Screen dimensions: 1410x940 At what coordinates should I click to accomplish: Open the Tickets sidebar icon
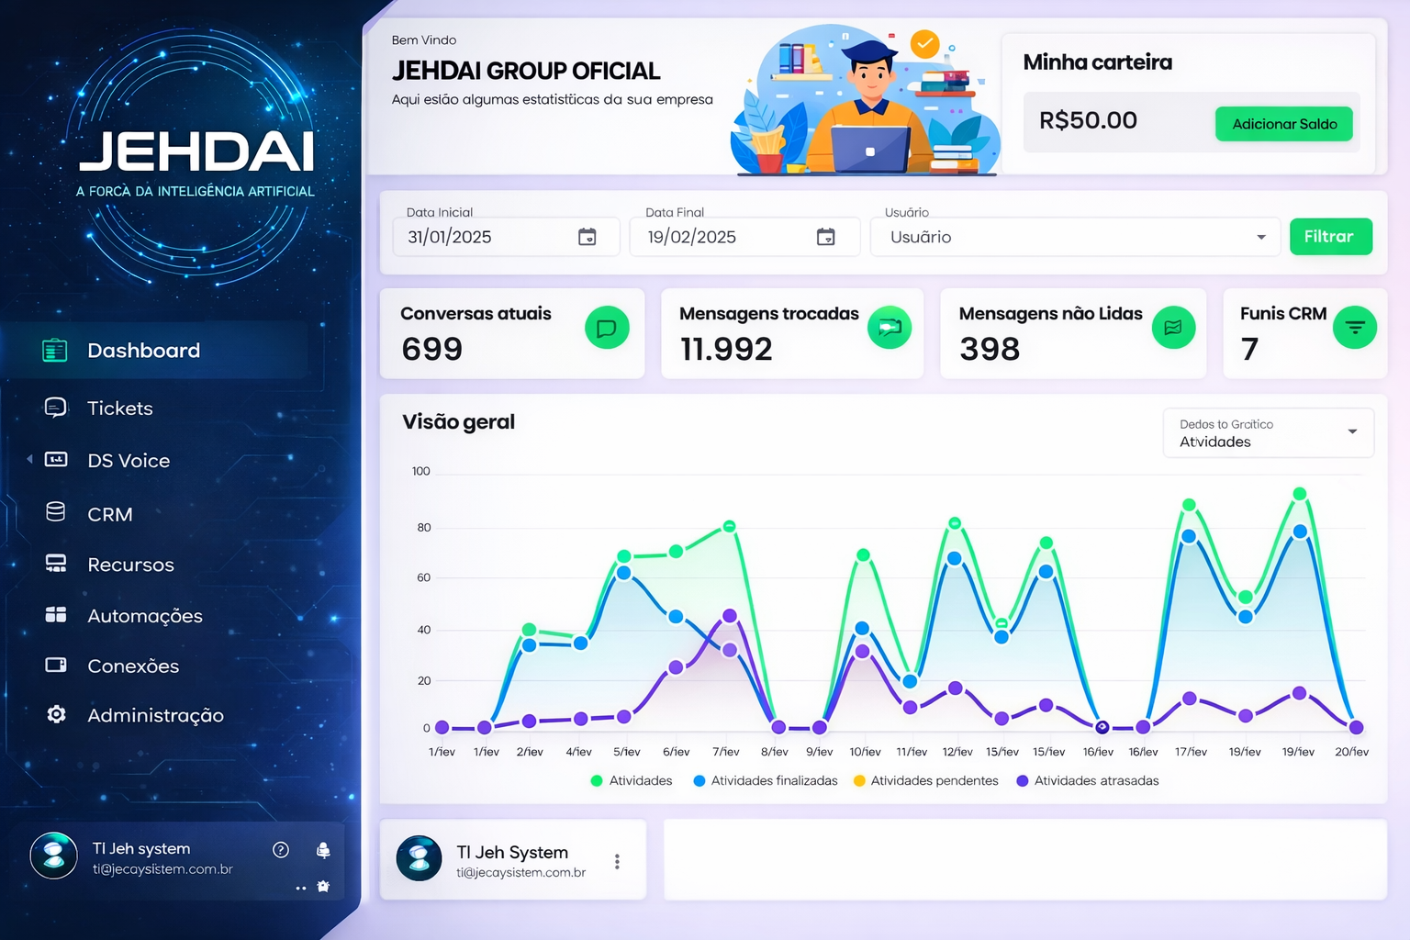click(x=55, y=408)
